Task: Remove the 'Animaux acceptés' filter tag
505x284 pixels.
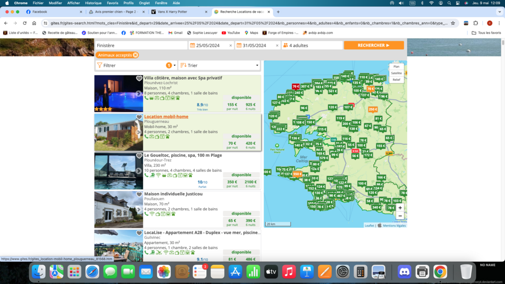Action: tap(135, 55)
